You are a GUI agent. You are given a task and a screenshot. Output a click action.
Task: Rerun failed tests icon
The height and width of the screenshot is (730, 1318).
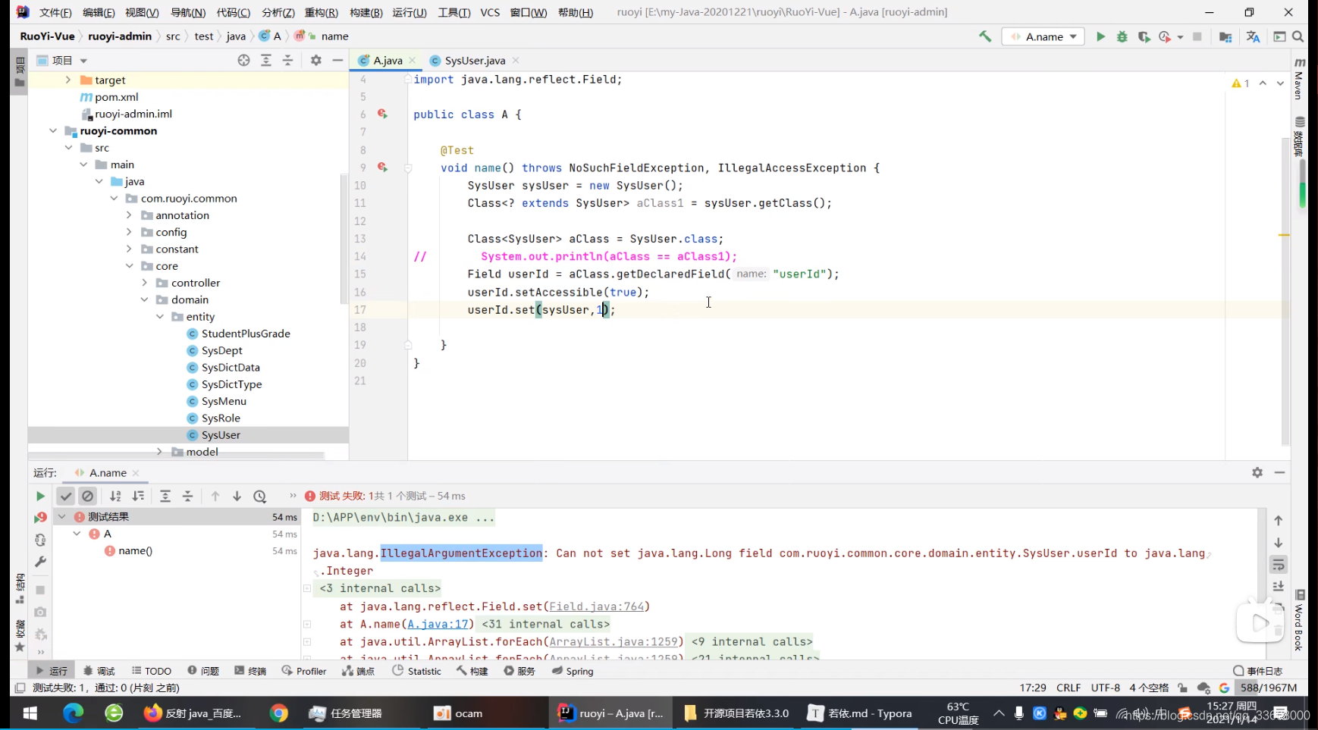(40, 518)
